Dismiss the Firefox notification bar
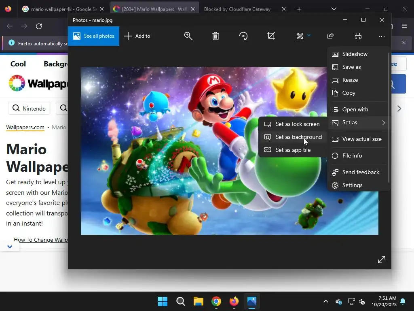The image size is (414, 311). click(404, 43)
